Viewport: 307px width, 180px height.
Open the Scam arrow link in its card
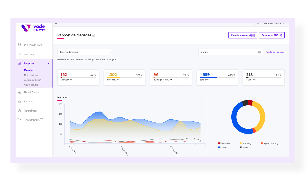251,80
